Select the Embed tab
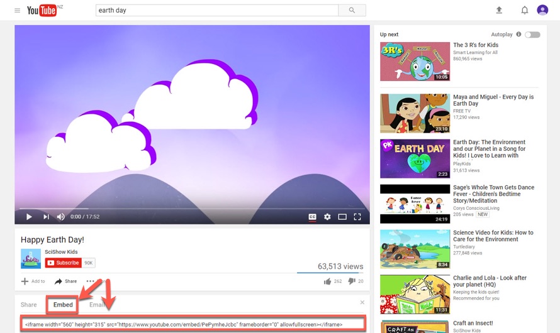The width and height of the screenshot is (560, 333). click(x=63, y=305)
